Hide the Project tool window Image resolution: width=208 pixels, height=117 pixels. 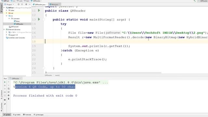point(30,4)
